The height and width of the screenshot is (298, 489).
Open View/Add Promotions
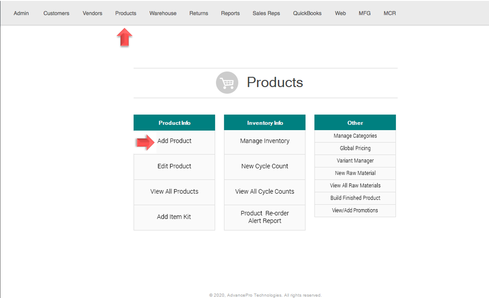click(355, 211)
